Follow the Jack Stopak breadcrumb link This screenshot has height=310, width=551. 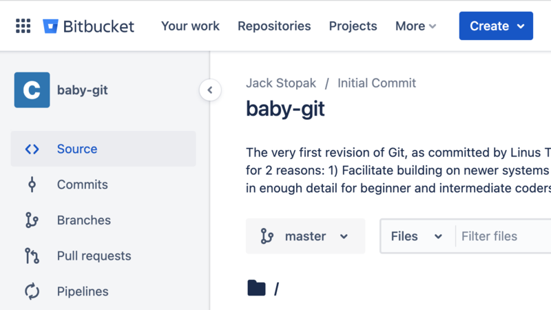[x=281, y=83]
